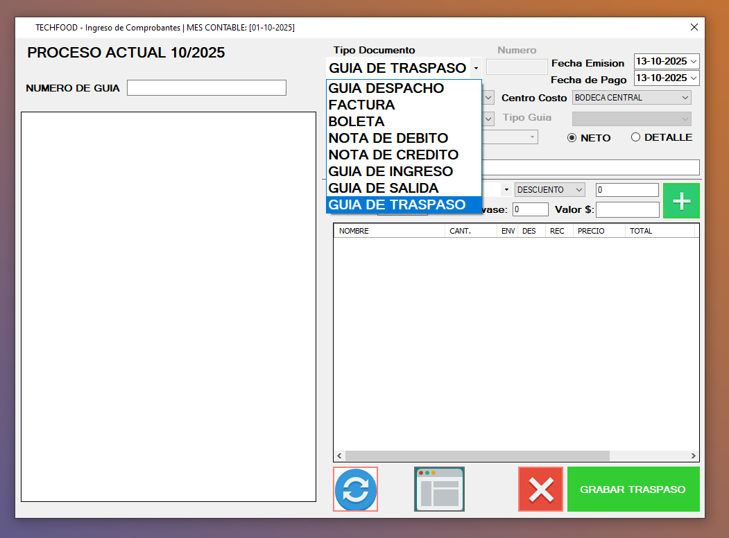
Task: Click the horizontal scrollbar right arrow
Action: [x=693, y=456]
